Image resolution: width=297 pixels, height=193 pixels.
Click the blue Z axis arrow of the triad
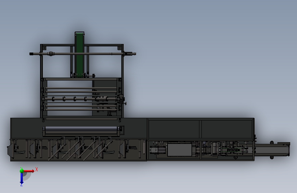(x=22, y=179)
